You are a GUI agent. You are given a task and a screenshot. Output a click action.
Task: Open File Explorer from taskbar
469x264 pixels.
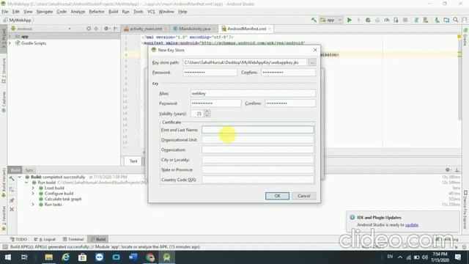[x=49, y=257]
